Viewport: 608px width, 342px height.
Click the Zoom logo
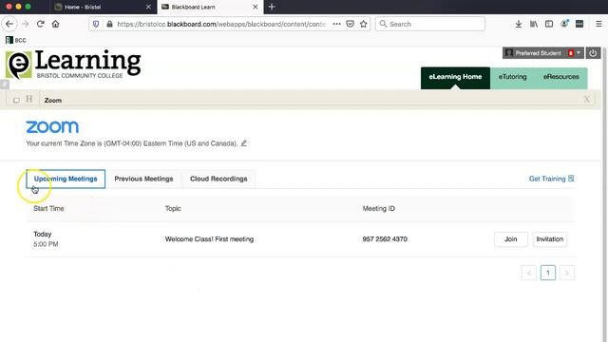[x=52, y=126]
